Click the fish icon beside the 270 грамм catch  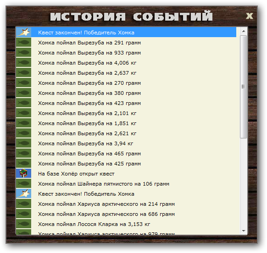pyautogui.click(x=24, y=82)
